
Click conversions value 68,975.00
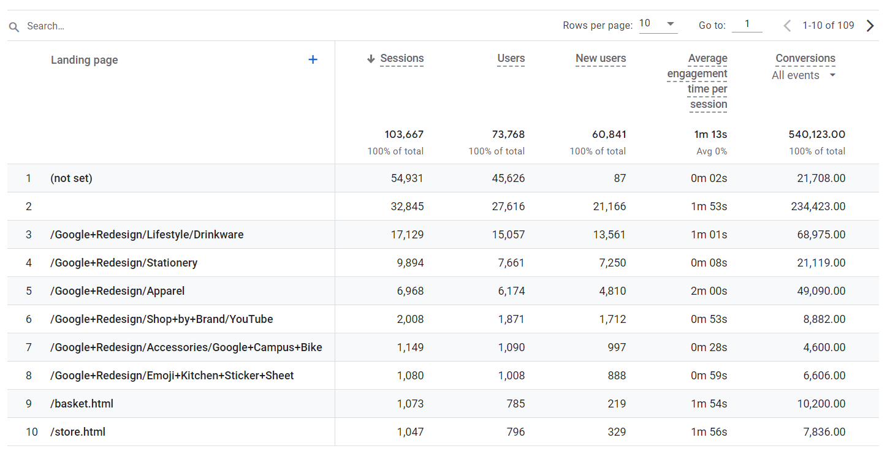(821, 235)
